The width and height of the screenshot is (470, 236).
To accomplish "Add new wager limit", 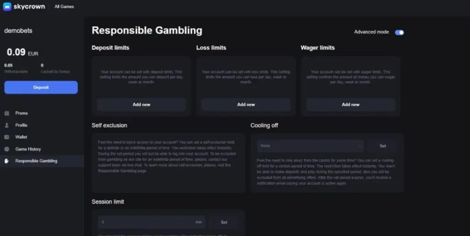I will click(351, 104).
